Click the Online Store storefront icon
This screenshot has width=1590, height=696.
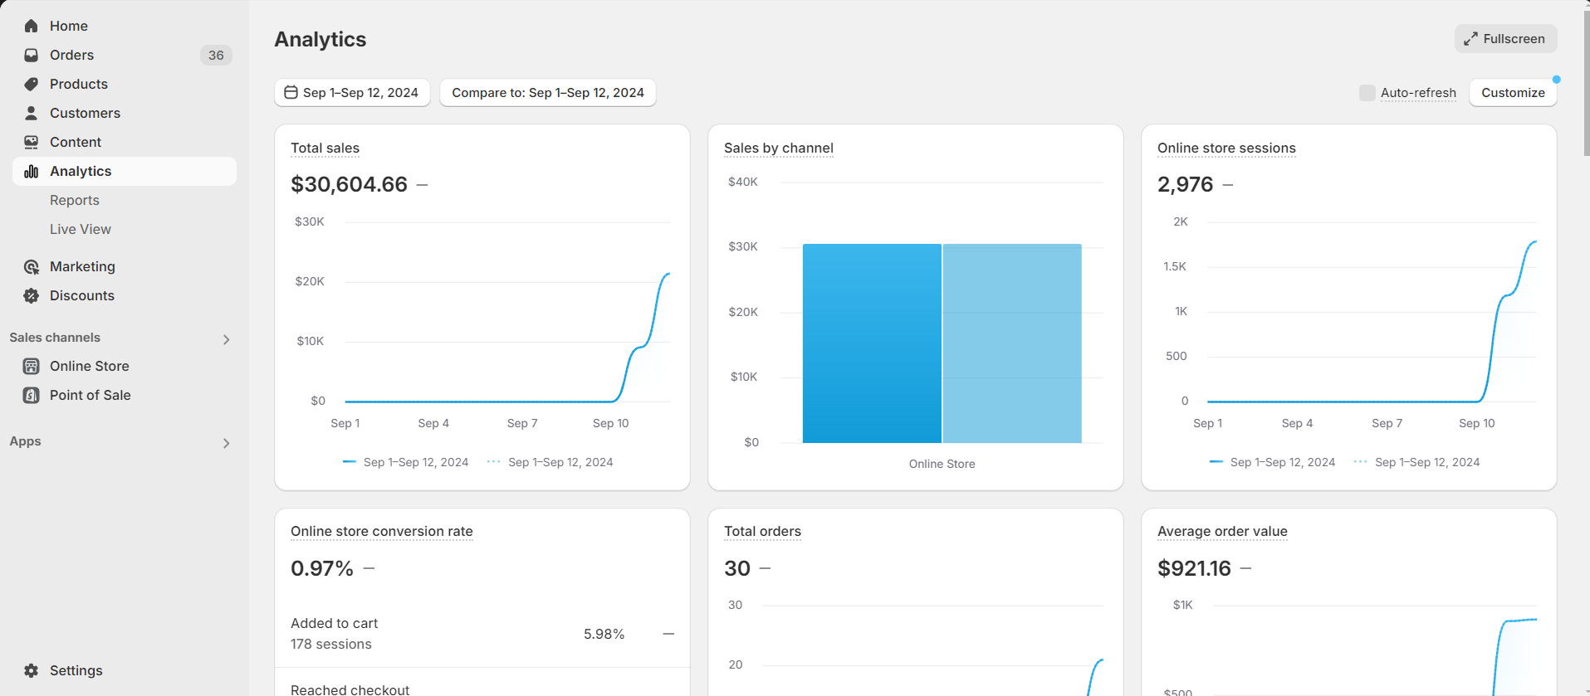tap(32, 366)
